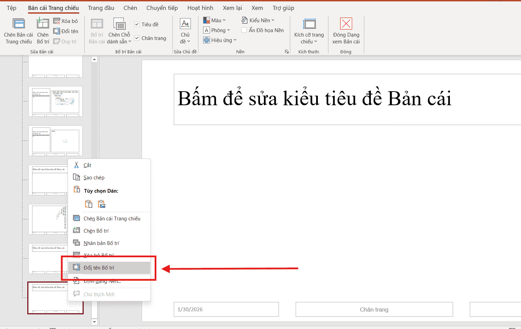Image resolution: width=521 pixels, height=329 pixels.
Task: Click Nhân bản Bố trí in context menu
Action: point(101,243)
